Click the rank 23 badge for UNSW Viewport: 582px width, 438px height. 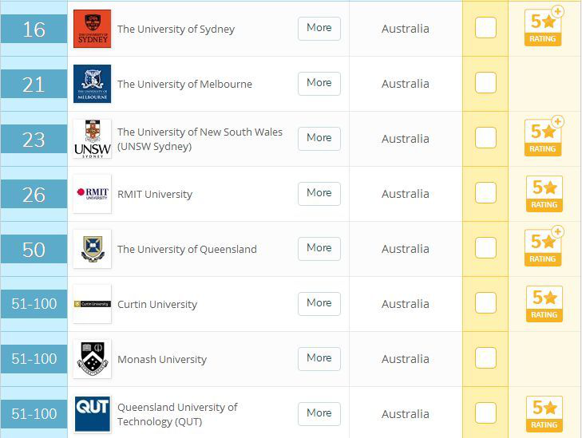(x=34, y=140)
